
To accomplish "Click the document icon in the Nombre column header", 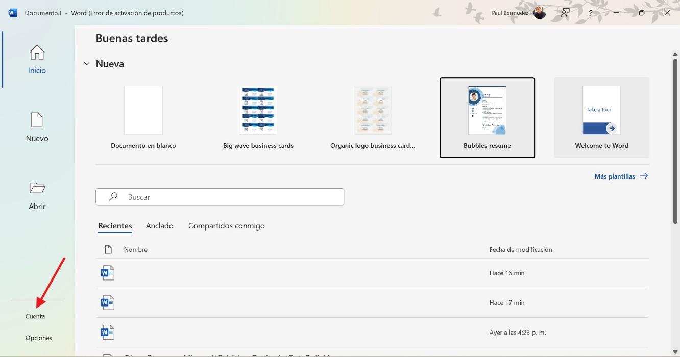I will [108, 249].
